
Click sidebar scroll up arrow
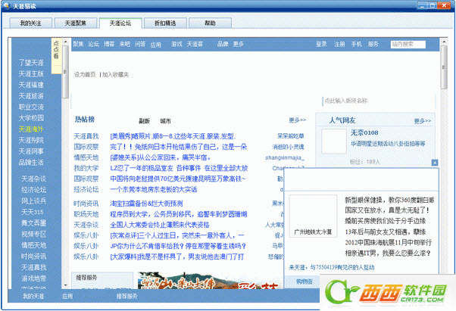tap(65, 42)
